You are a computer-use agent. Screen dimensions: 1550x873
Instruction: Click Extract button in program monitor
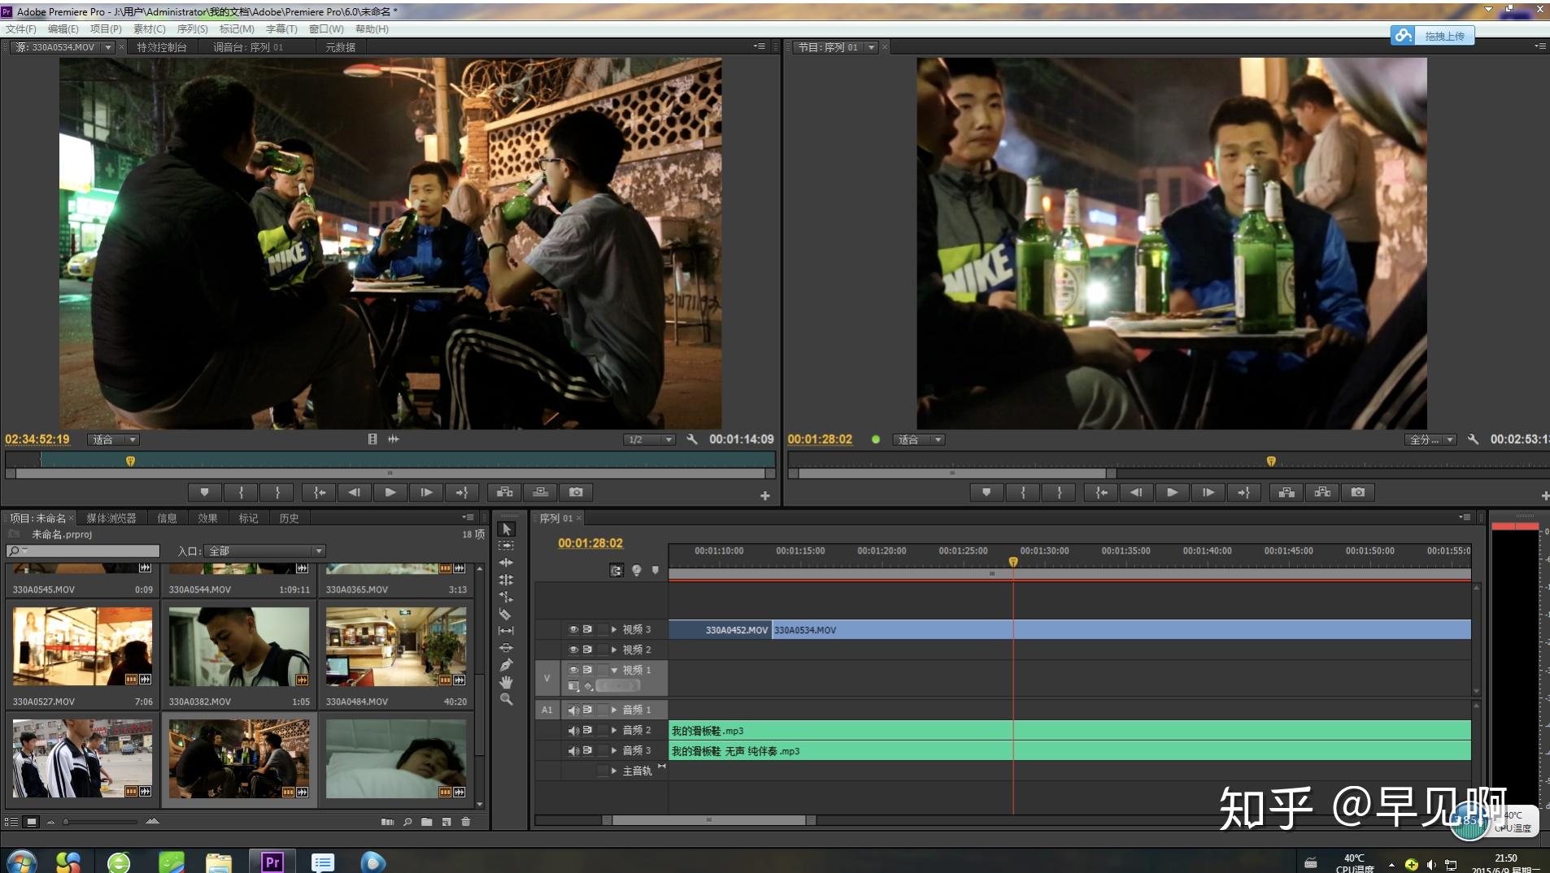[1322, 493]
